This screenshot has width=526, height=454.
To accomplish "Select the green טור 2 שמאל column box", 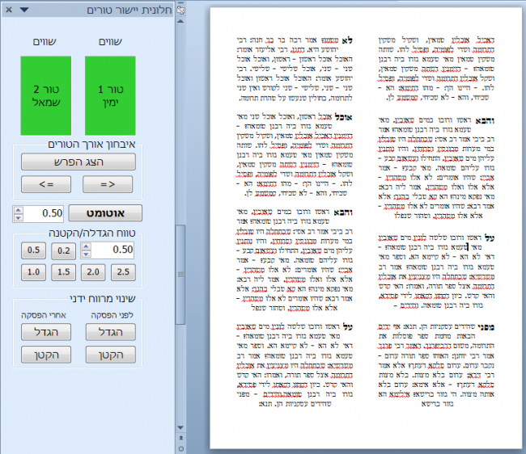I will click(46, 96).
